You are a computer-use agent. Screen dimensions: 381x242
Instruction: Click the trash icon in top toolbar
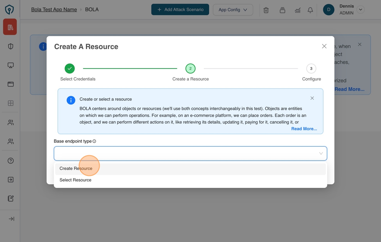(x=266, y=10)
